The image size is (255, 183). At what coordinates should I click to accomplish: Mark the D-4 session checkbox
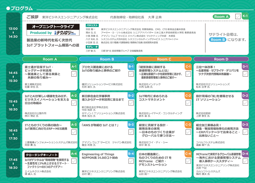pyautogui.click(x=245, y=161)
